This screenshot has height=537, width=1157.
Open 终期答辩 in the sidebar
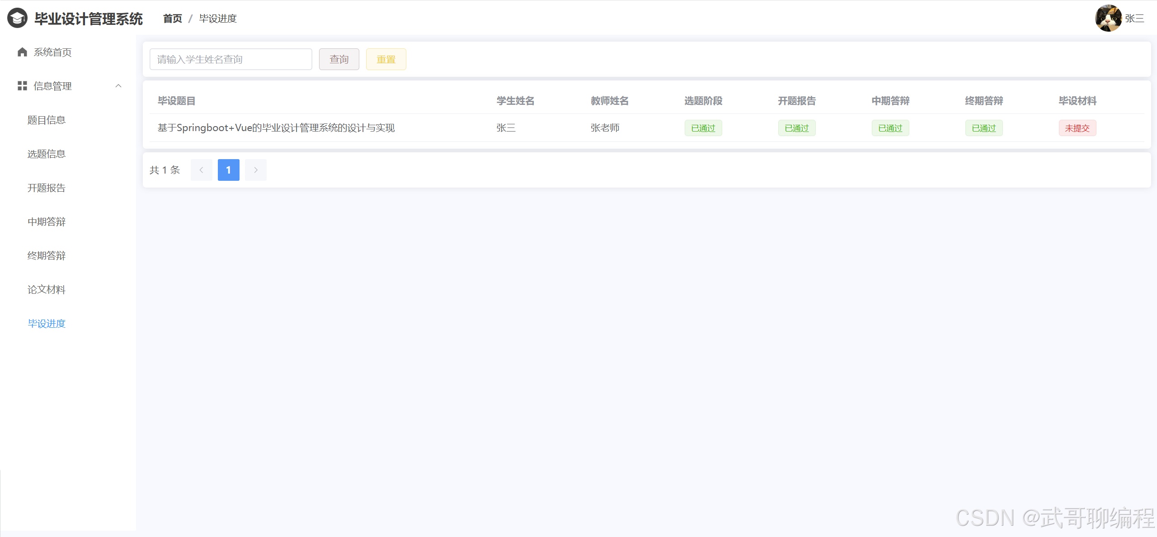click(x=47, y=255)
